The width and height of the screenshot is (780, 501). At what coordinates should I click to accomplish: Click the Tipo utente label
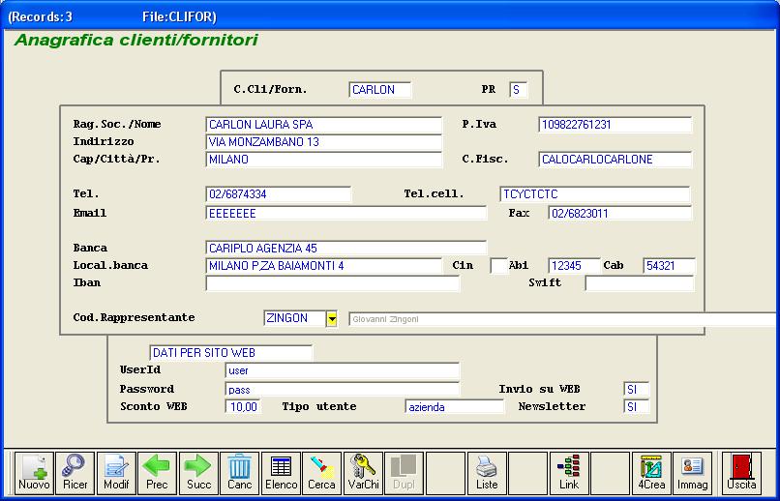(319, 406)
